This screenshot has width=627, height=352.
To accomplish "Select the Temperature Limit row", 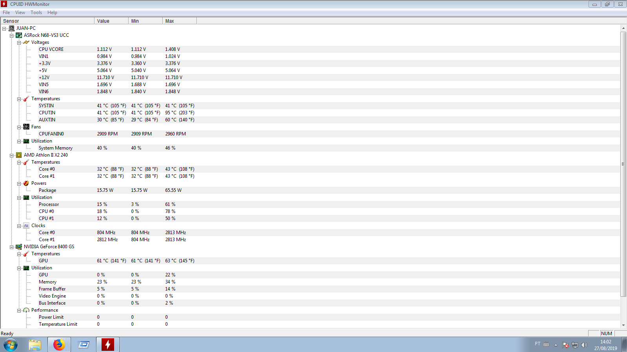I will (x=310, y=324).
